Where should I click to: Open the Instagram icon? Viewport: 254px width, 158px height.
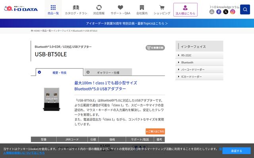[233, 12]
